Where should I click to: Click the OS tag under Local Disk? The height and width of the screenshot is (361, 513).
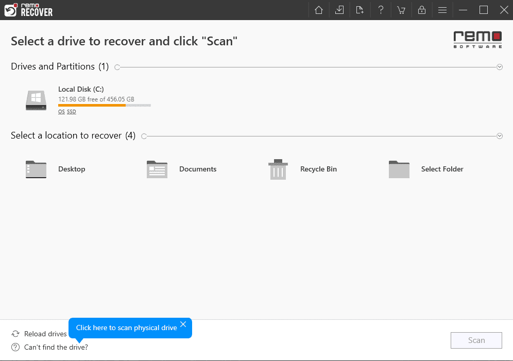pos(61,112)
